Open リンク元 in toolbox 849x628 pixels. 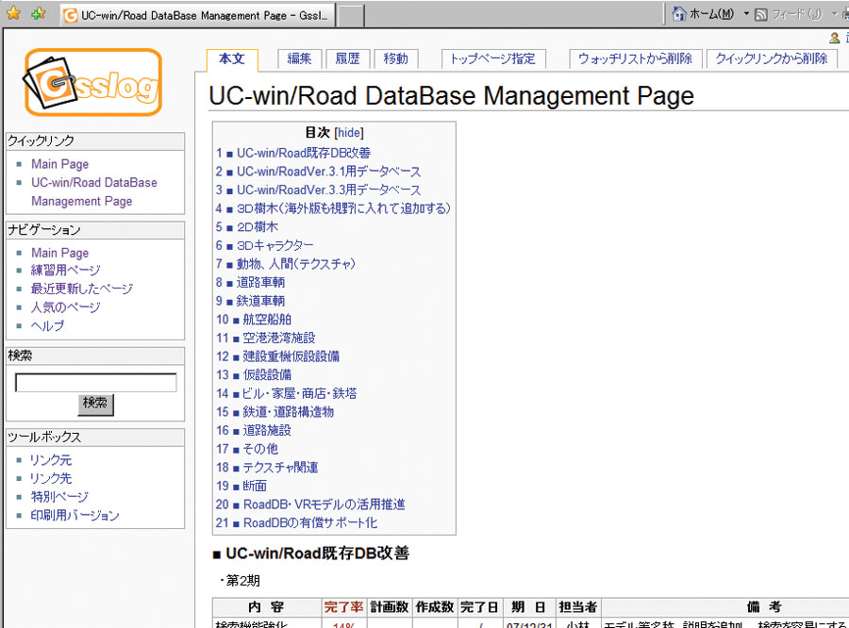pyautogui.click(x=51, y=460)
